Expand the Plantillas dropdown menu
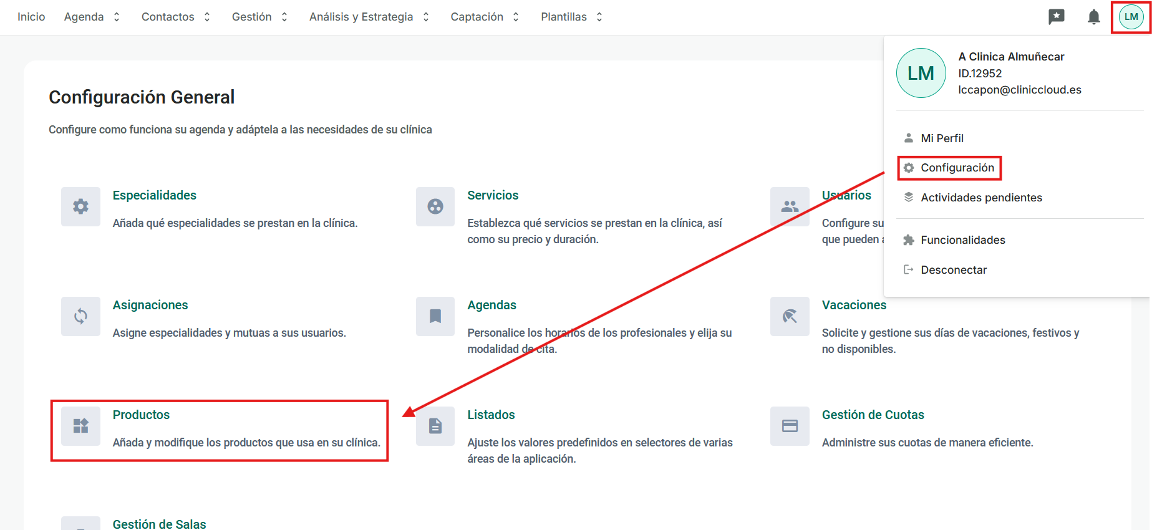Image resolution: width=1152 pixels, height=530 pixels. point(571,17)
